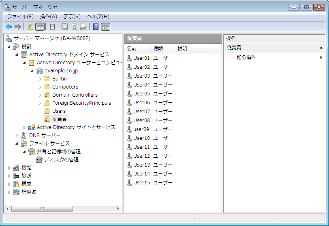Open the ヘルプ(H) menu

coord(98,17)
